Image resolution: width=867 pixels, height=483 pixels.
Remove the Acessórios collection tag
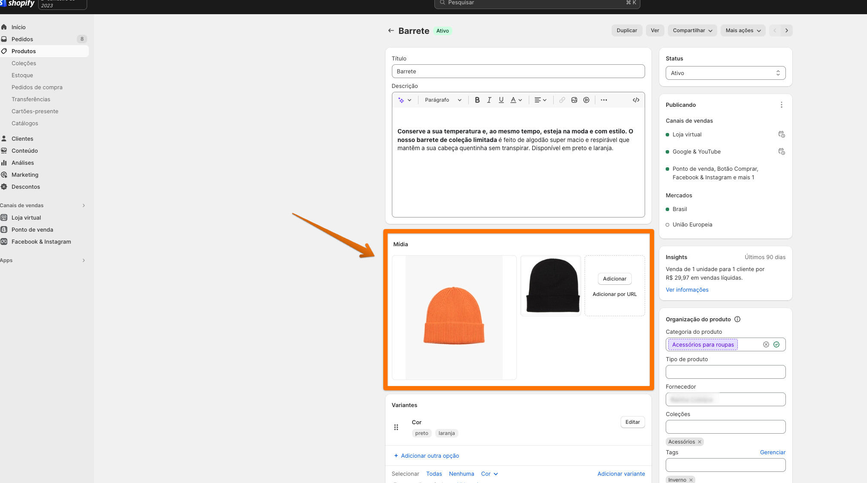pos(699,442)
